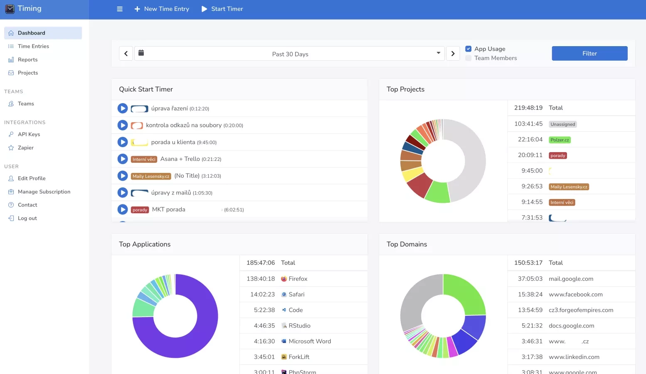Uncheck the App Usage checkbox
The width and height of the screenshot is (646, 374).
click(468, 49)
